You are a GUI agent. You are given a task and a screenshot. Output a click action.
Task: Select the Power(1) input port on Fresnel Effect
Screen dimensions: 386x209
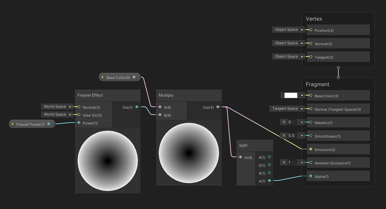78,122
